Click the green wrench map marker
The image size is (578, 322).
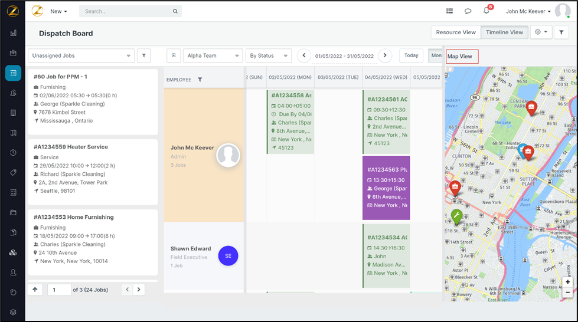pyautogui.click(x=456, y=216)
